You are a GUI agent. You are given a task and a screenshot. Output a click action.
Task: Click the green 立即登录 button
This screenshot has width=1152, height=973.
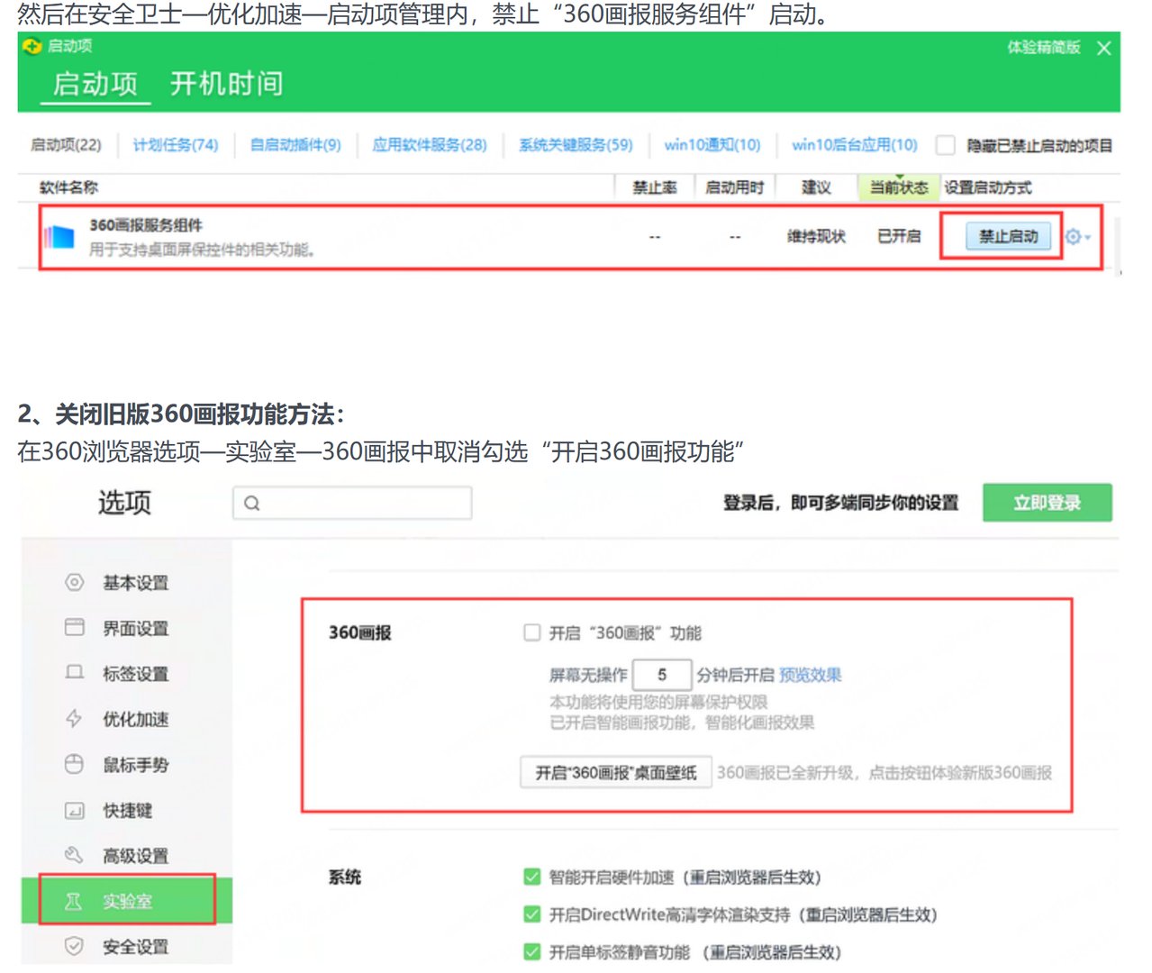tap(1047, 503)
